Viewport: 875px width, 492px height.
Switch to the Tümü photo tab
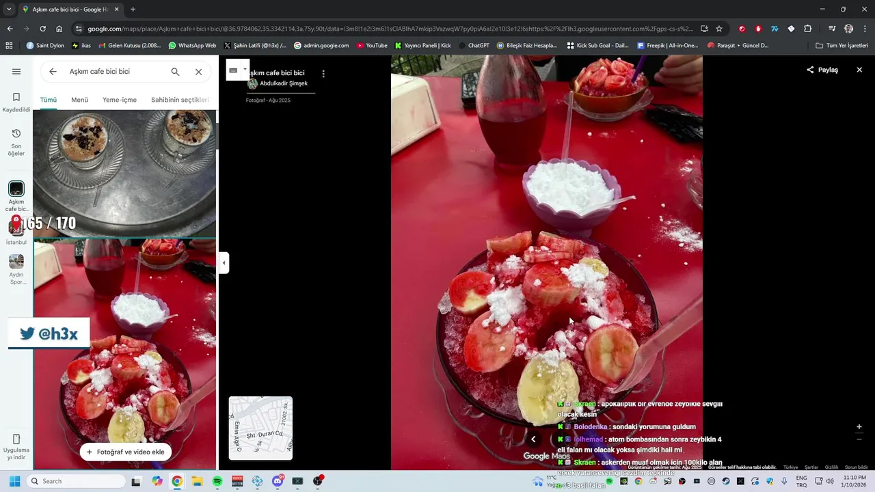click(48, 100)
